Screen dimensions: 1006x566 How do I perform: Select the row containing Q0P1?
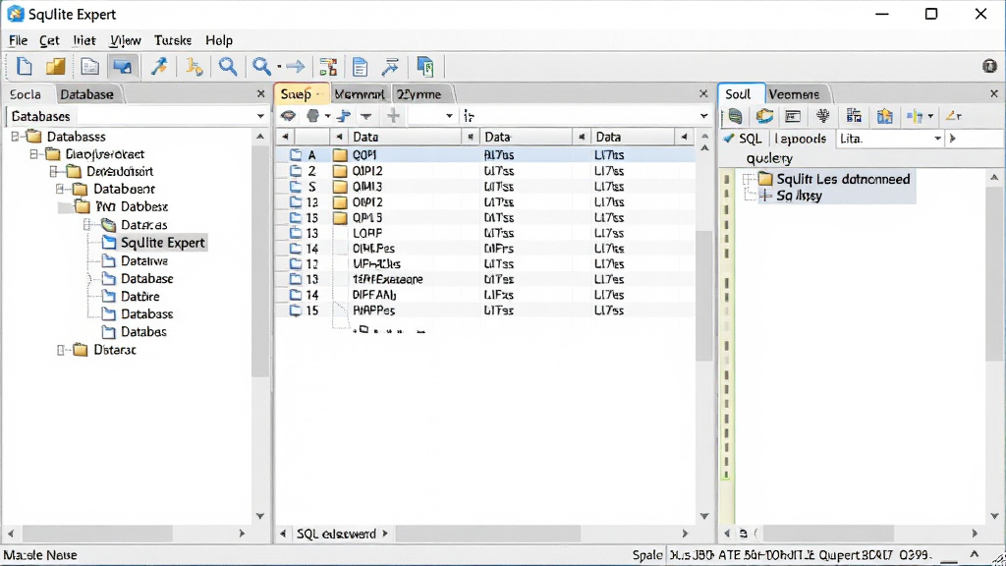tap(485, 155)
